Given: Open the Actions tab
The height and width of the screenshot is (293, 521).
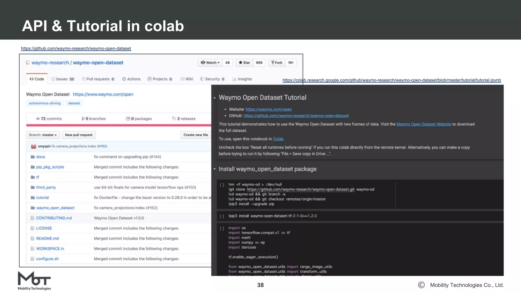Looking at the screenshot, I should tap(131, 79).
